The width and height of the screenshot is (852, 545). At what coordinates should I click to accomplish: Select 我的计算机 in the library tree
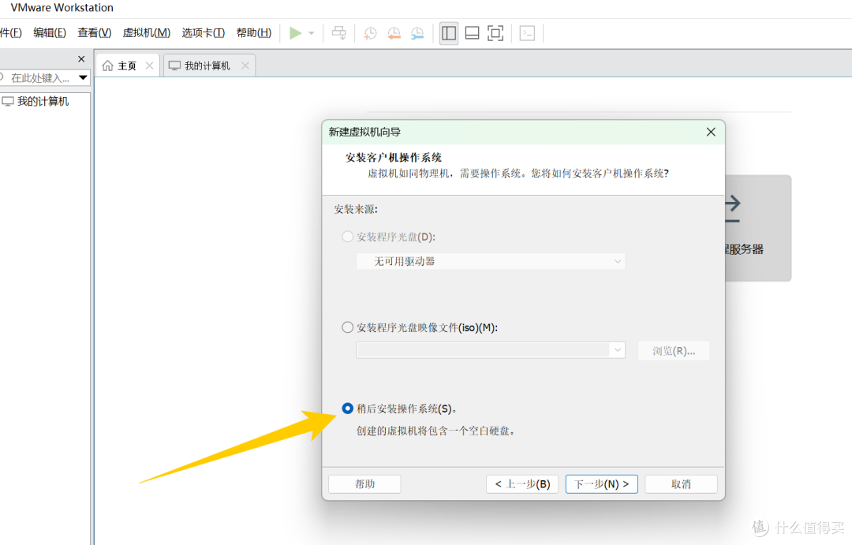pos(43,102)
